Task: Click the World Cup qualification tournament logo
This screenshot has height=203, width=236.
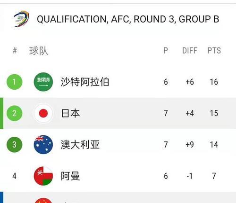Action: pos(21,19)
